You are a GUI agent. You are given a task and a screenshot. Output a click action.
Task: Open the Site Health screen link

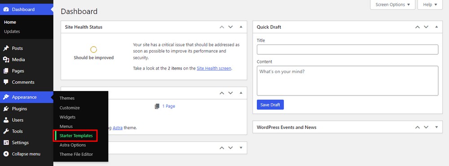(x=214, y=68)
